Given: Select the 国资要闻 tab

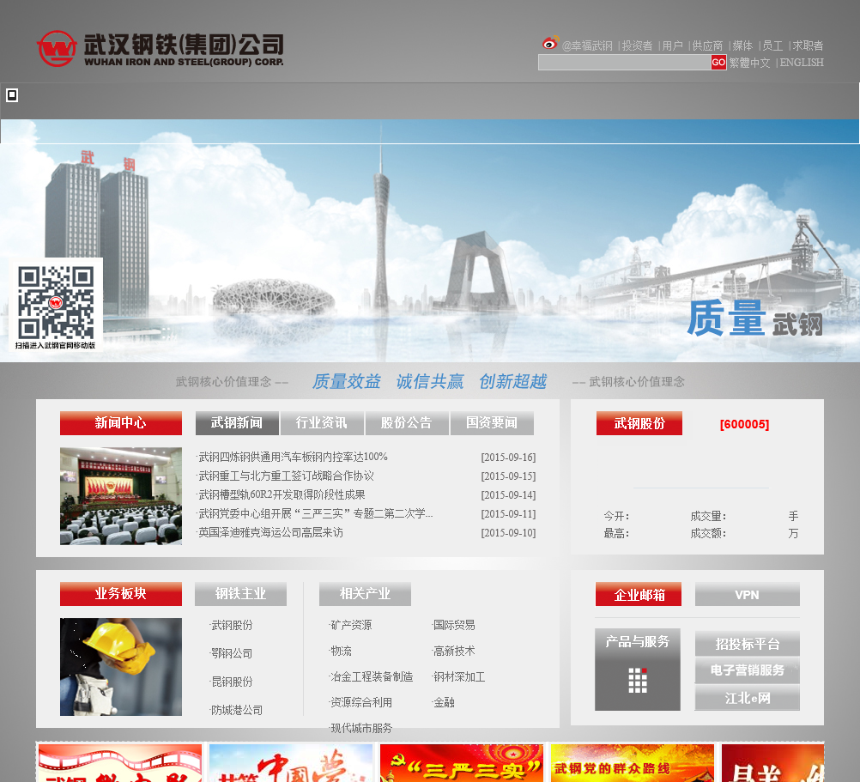Looking at the screenshot, I should tap(492, 423).
